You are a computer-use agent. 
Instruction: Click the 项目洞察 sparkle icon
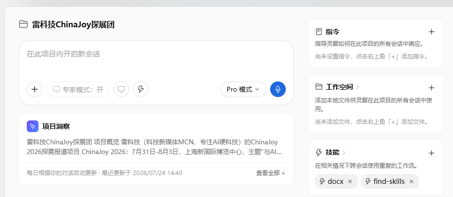[x=33, y=126]
